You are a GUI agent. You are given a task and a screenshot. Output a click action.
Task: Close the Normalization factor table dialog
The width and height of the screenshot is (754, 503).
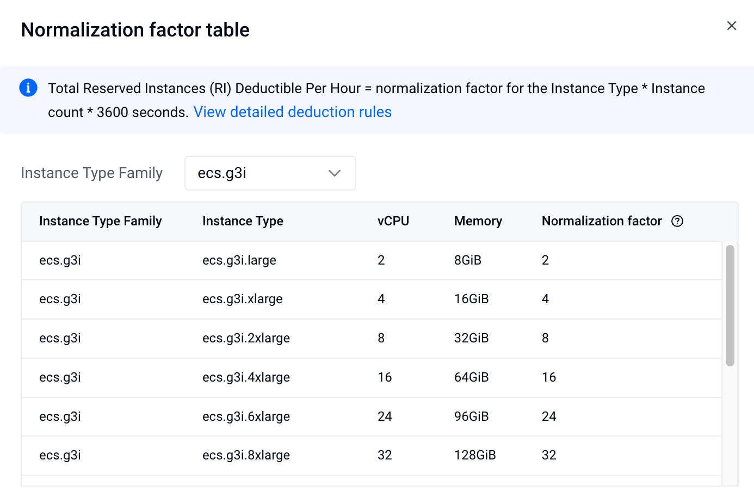tap(731, 26)
